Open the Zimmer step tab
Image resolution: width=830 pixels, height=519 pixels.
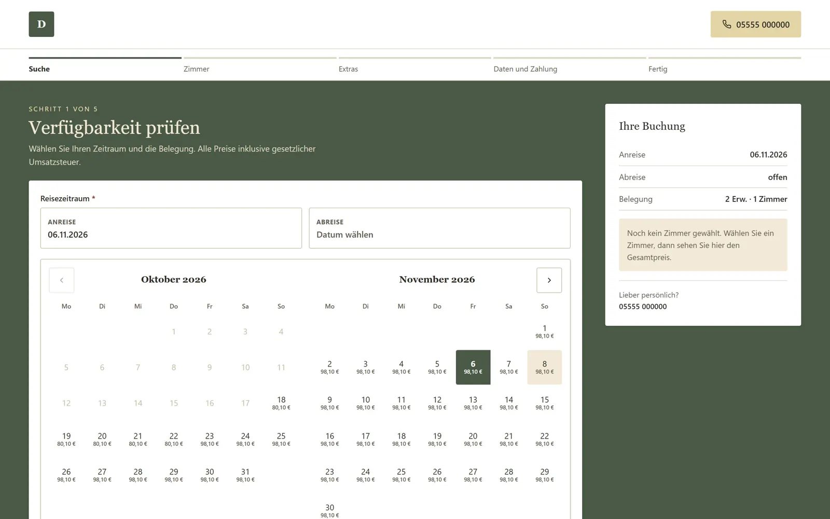tap(260, 65)
